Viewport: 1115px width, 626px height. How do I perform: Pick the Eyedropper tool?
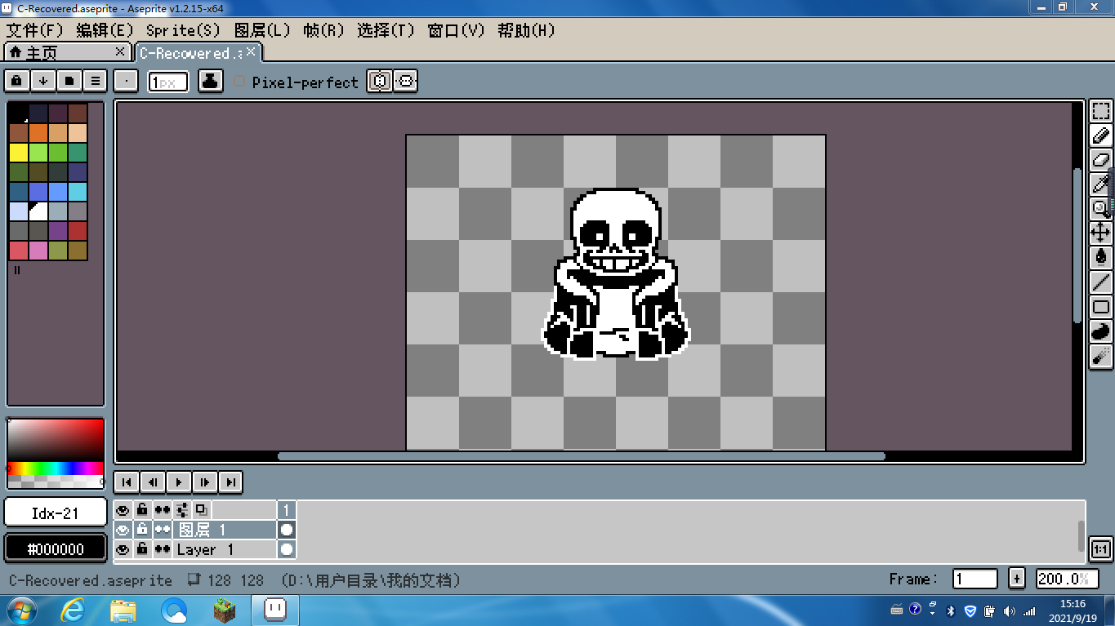point(1101,184)
